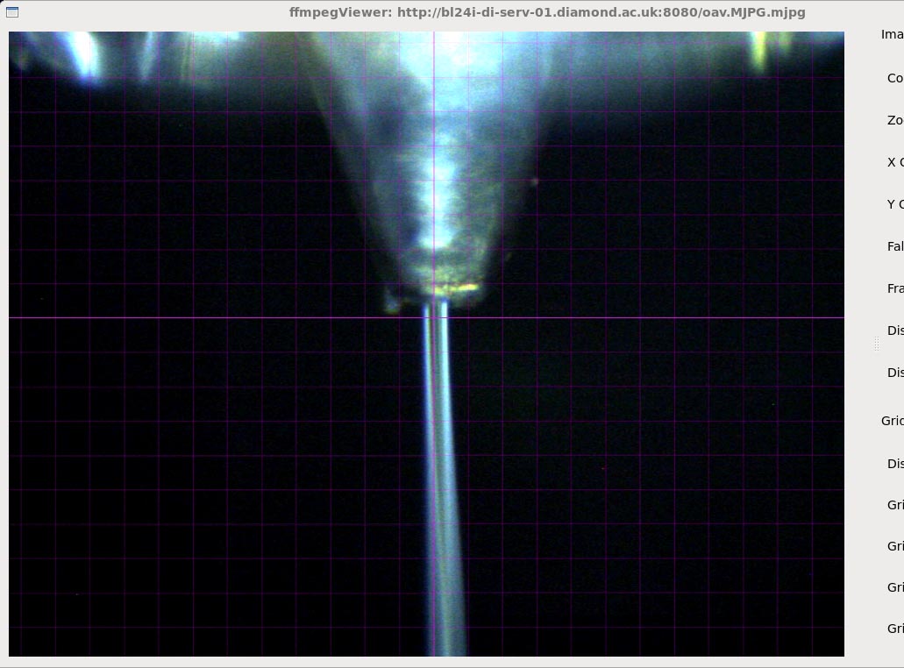Image resolution: width=904 pixels, height=668 pixels.
Task: Select the truncated "Fal" label
Action: [x=895, y=246]
